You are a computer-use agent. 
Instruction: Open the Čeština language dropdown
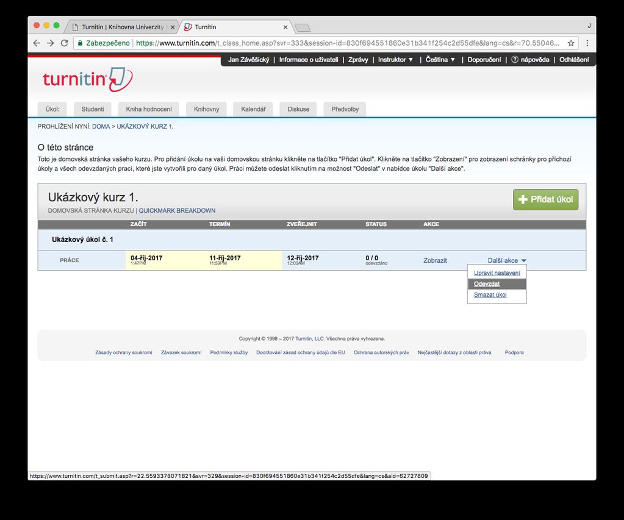(440, 60)
